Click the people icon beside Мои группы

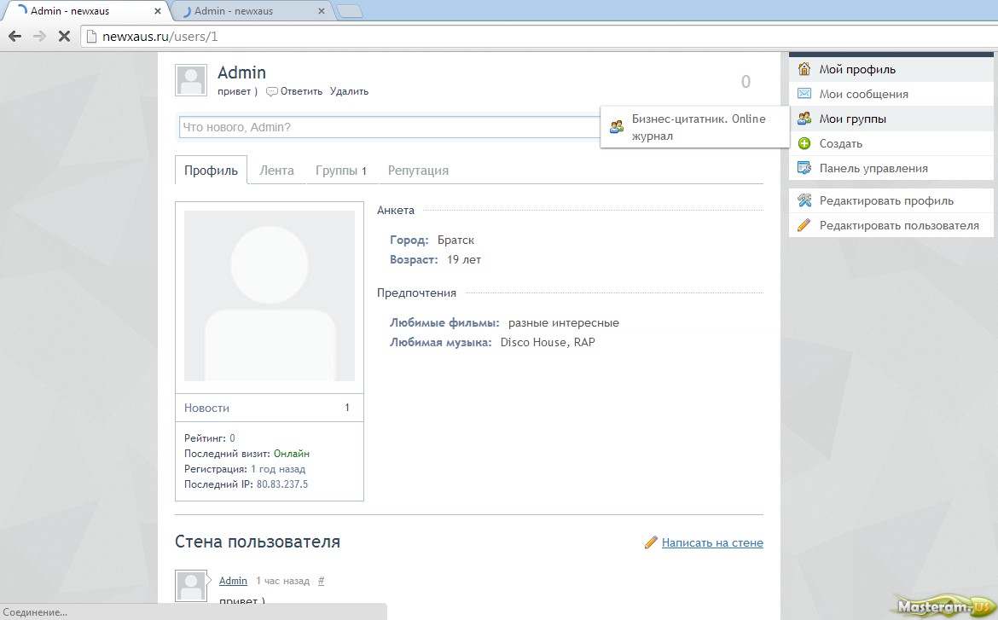point(804,119)
